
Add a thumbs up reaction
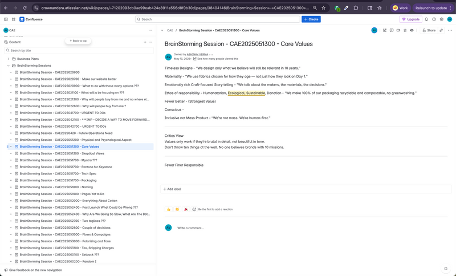point(169,209)
